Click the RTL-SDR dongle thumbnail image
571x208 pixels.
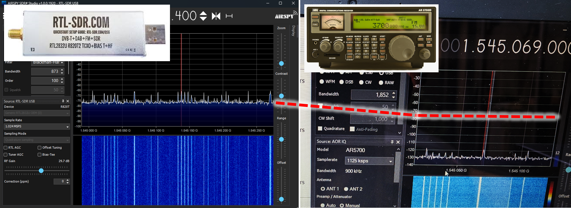[x=87, y=33]
